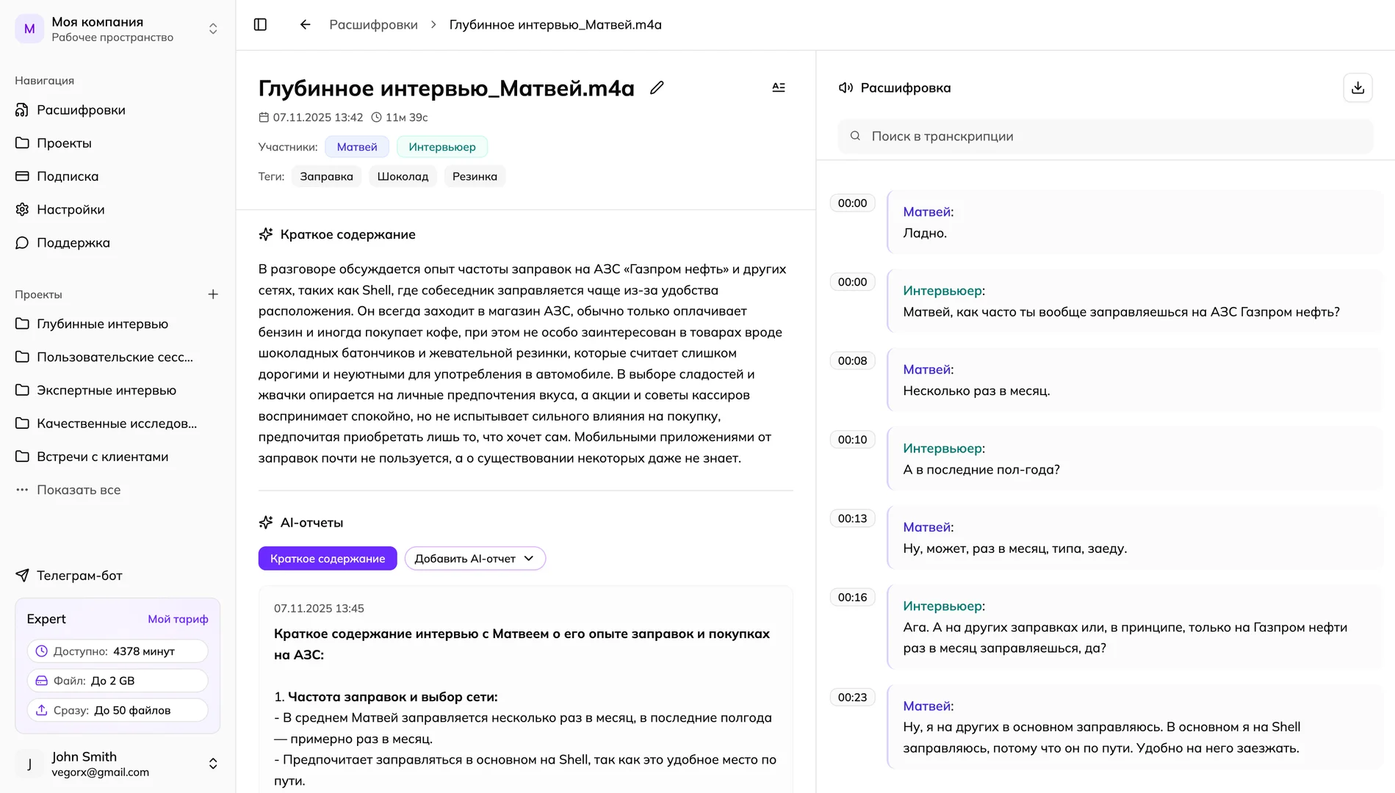Open the Добавить AI-отчет dropdown
The width and height of the screenshot is (1395, 793).
click(475, 558)
